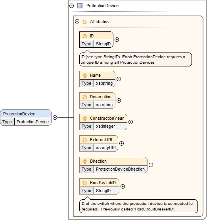Click the @ icon beside Attributes header
Viewport: 207px width, 220px height.
click(x=84, y=22)
